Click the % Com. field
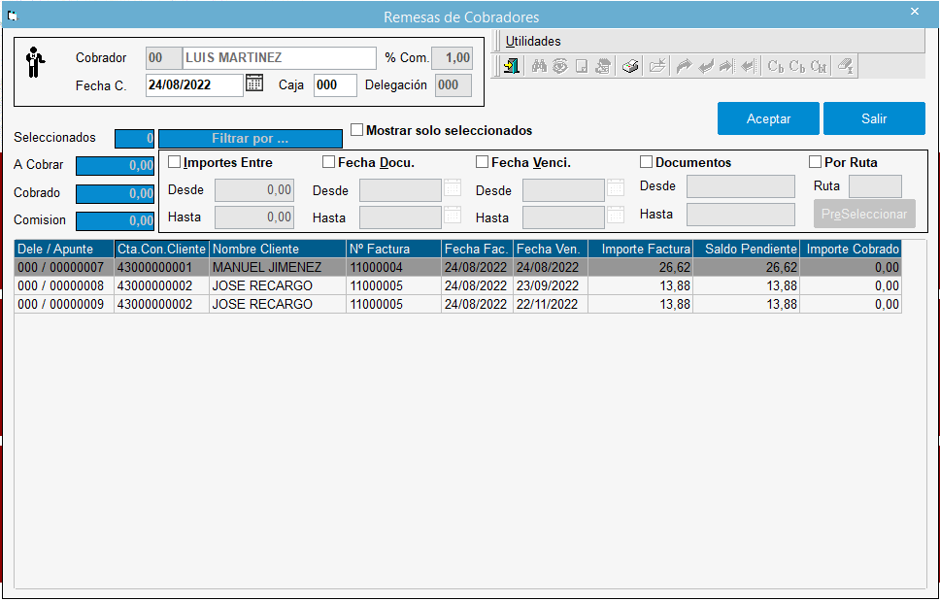 [452, 58]
